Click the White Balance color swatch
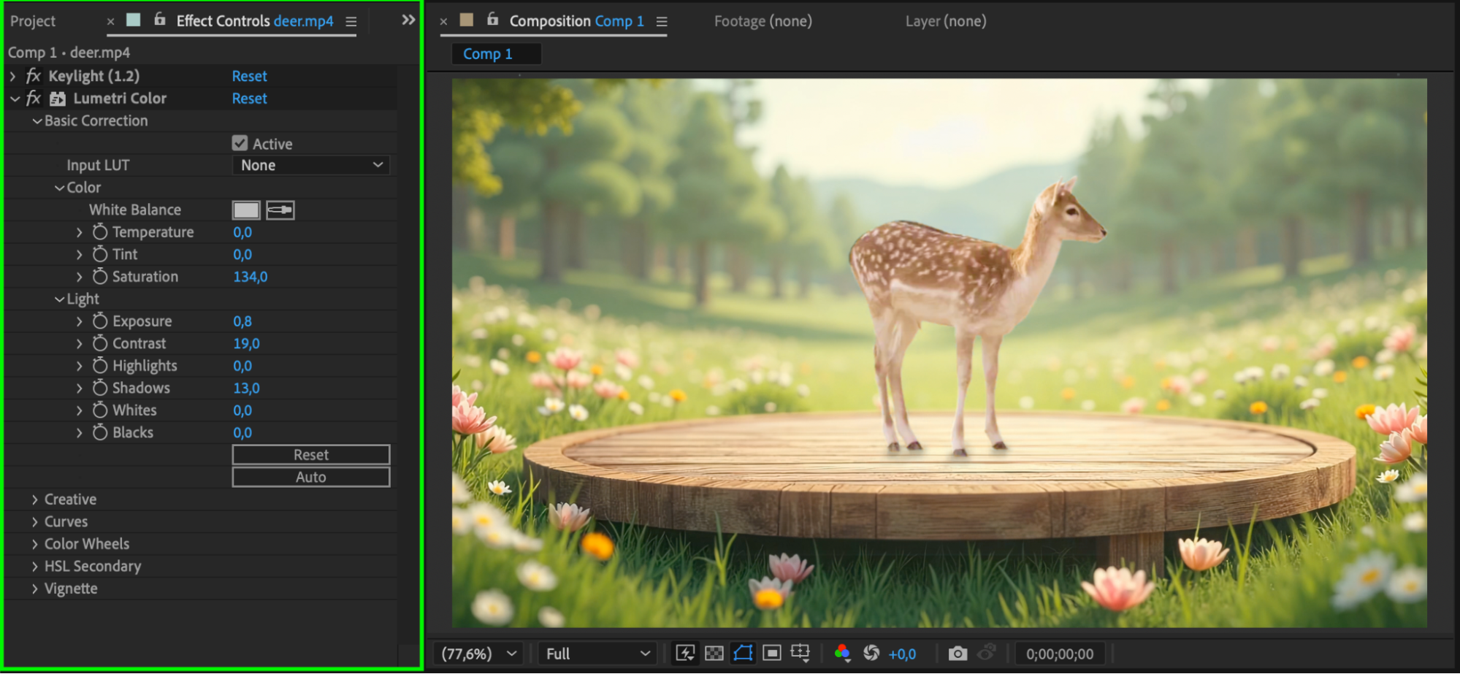This screenshot has height=674, width=1460. 246,210
